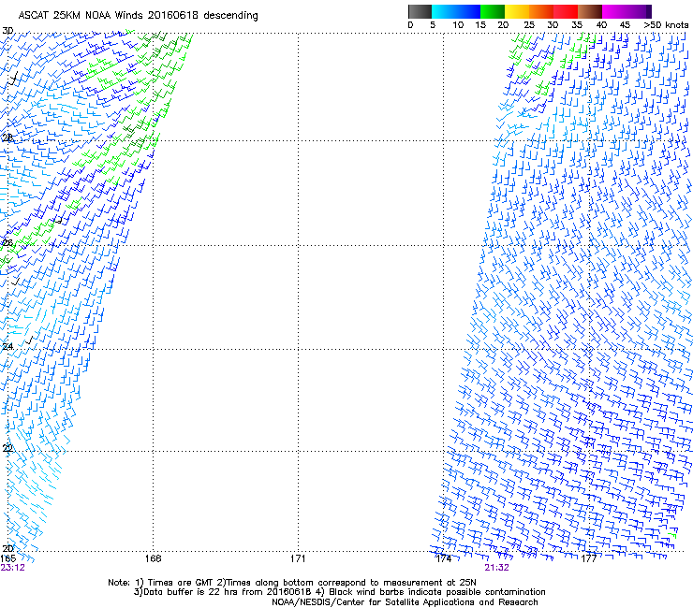693x608 pixels.
Task: Click the ">50 knots" legend label
Action: (x=666, y=25)
